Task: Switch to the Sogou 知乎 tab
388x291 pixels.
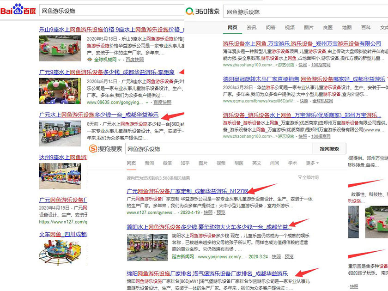Action: tap(185, 163)
